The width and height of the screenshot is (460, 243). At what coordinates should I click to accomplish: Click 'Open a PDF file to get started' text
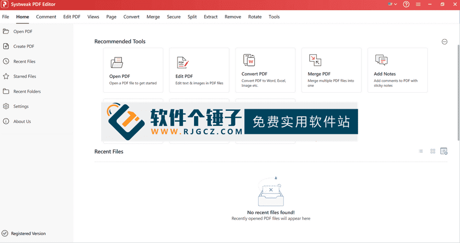point(133,83)
